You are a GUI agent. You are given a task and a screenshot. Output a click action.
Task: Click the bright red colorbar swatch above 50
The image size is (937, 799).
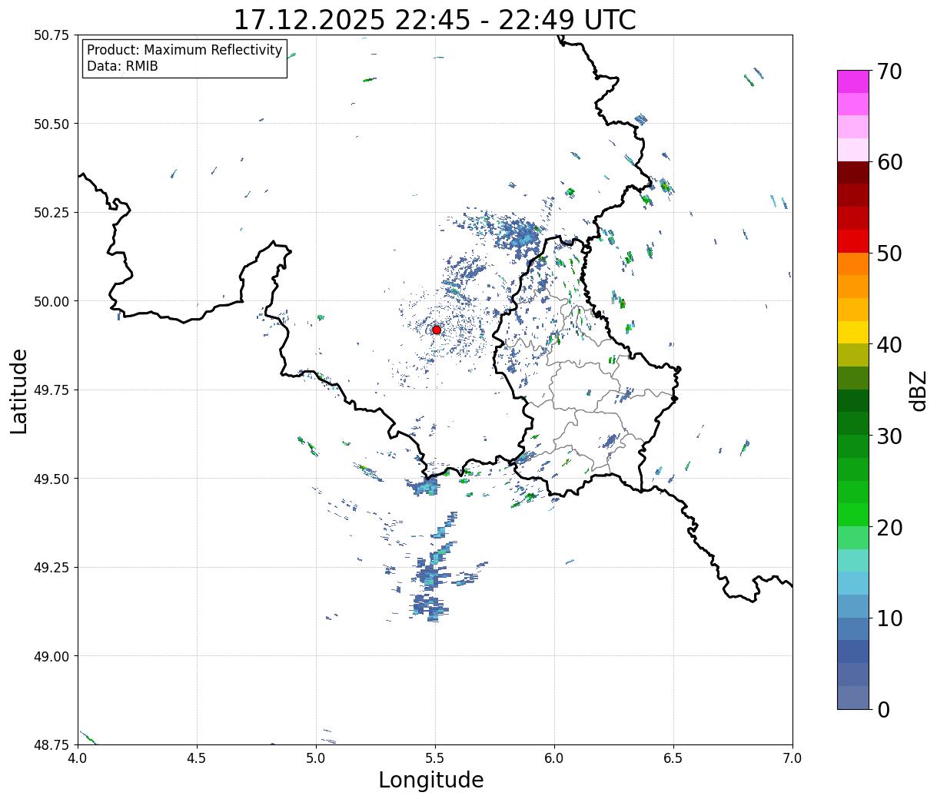click(x=853, y=240)
